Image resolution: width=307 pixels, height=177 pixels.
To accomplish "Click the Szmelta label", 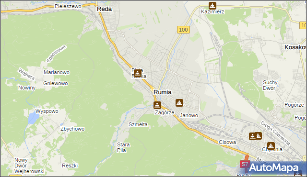I will pos(138,124).
